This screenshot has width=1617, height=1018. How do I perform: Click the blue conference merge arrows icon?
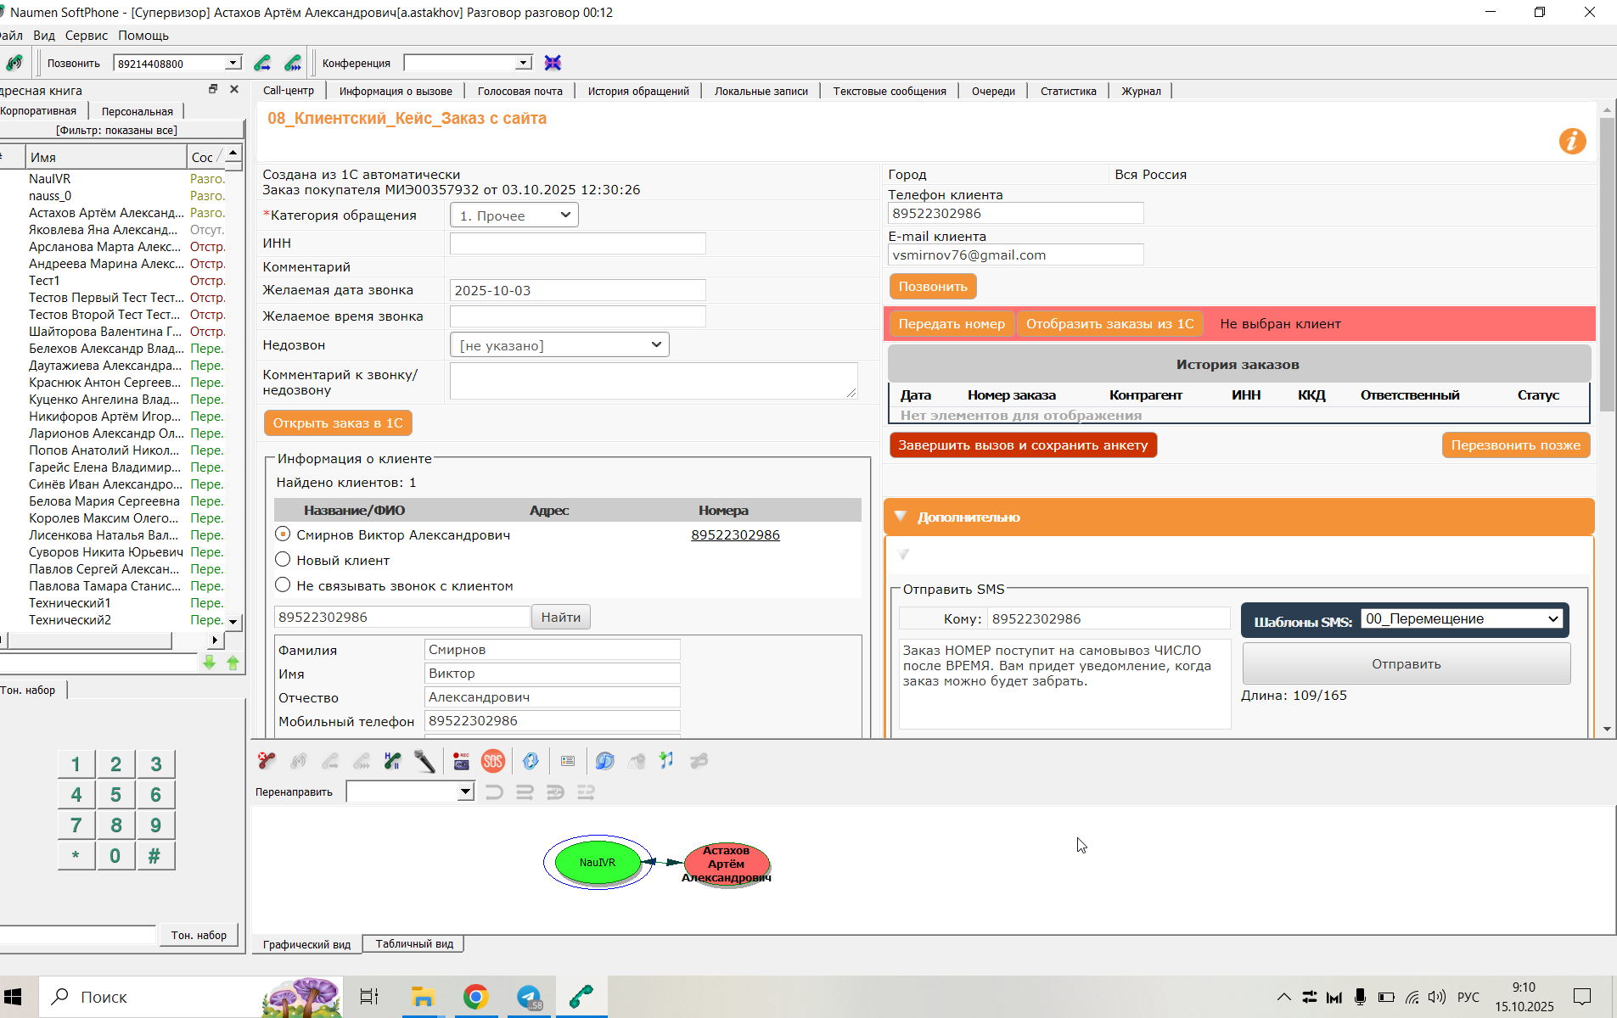553,63
